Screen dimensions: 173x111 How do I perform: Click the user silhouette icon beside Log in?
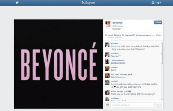(153, 3)
